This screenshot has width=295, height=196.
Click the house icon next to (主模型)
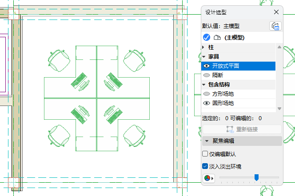pyautogui.click(x=217, y=37)
